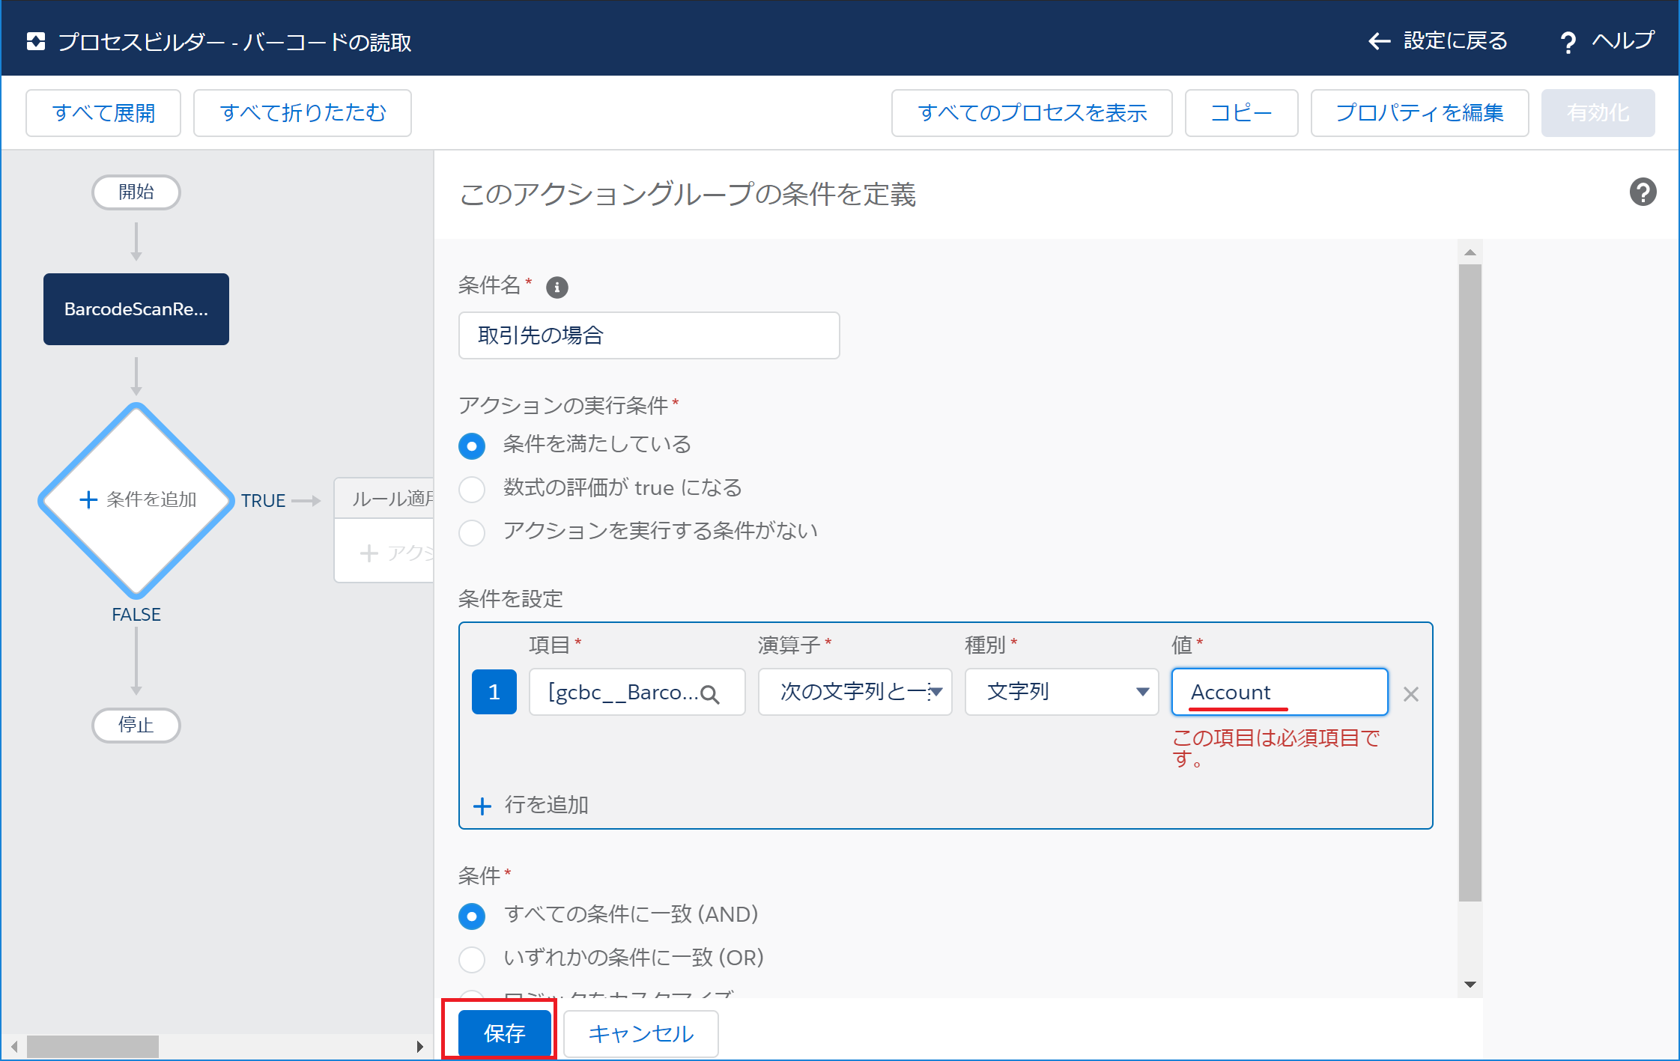Viewport: 1680px width, 1061px height.
Task: Click the row number 1 badge
Action: tap(494, 692)
